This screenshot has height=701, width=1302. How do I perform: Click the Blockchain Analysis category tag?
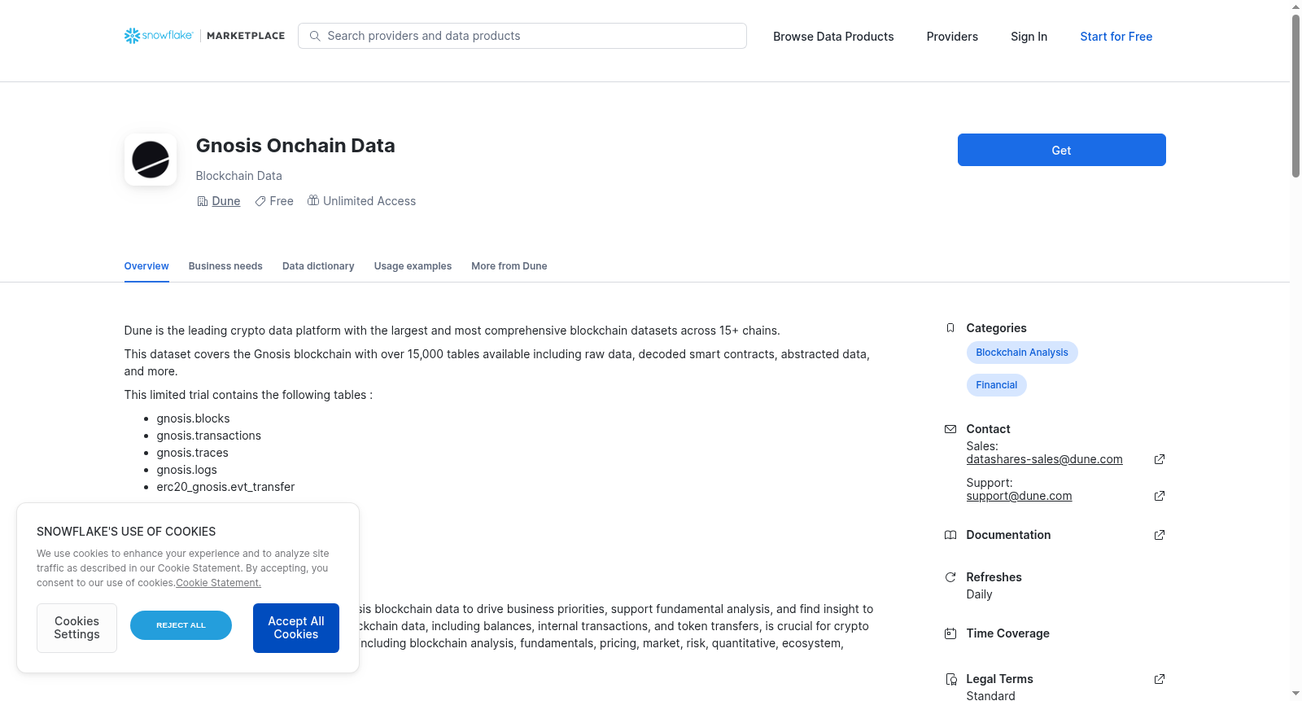[x=1022, y=353]
